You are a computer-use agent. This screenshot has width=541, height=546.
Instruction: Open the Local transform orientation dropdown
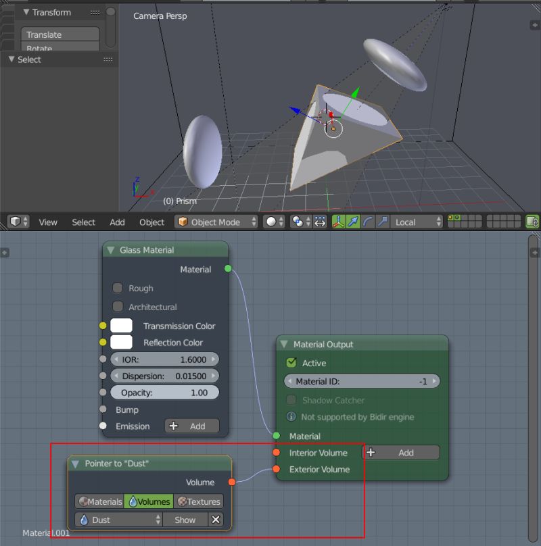coord(415,222)
